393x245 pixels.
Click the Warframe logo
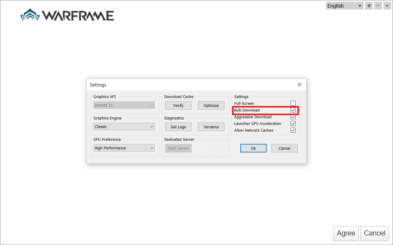click(67, 15)
